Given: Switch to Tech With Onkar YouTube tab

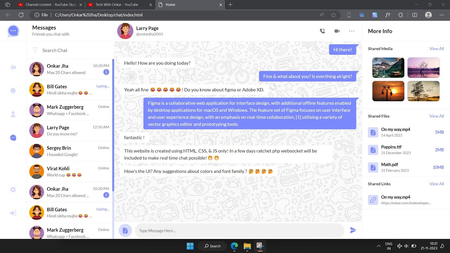Looking at the screenshot, I should click(120, 5).
